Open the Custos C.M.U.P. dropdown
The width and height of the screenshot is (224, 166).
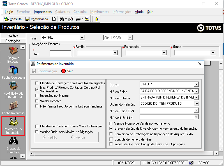coord(196,85)
